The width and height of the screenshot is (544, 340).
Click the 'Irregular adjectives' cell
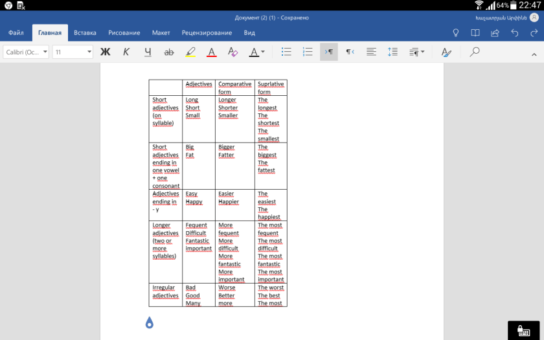click(x=166, y=295)
